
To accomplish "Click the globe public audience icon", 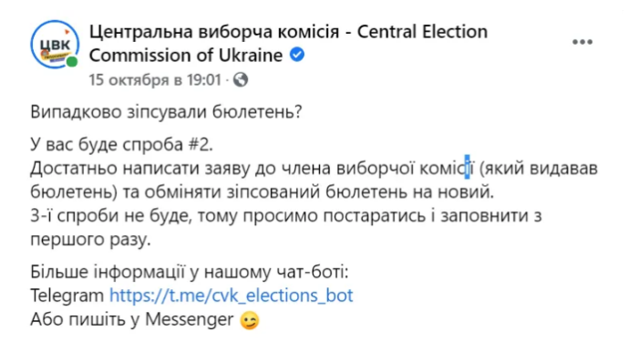I will [241, 80].
